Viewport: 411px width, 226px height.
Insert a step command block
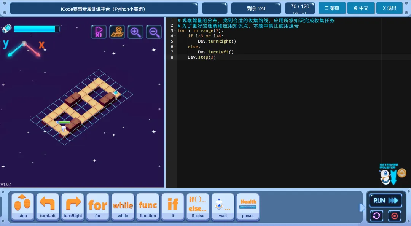pos(22,207)
